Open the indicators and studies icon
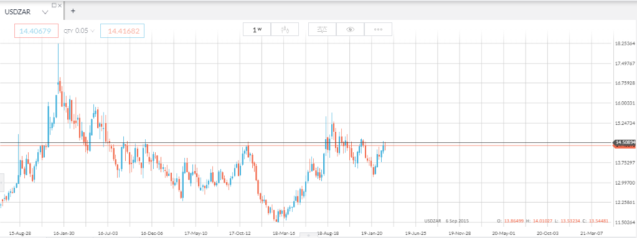637x238 pixels. [x=322, y=29]
